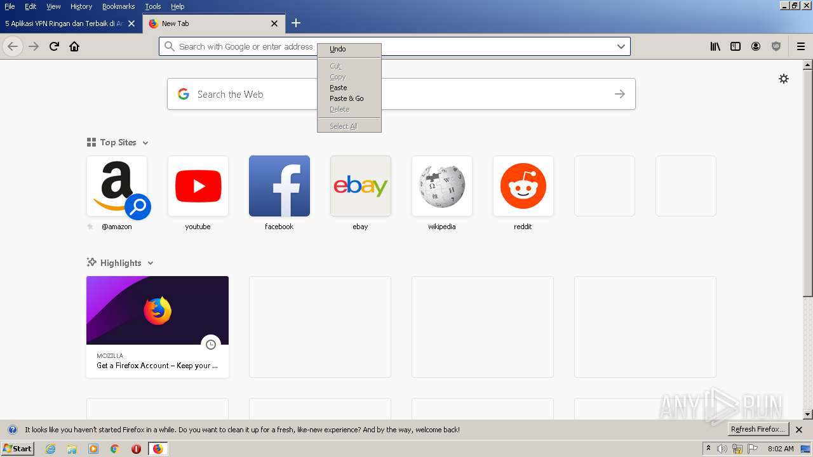Click the vertical scrollbar up arrow
Viewport: 813px width, 457px height.
(808, 65)
